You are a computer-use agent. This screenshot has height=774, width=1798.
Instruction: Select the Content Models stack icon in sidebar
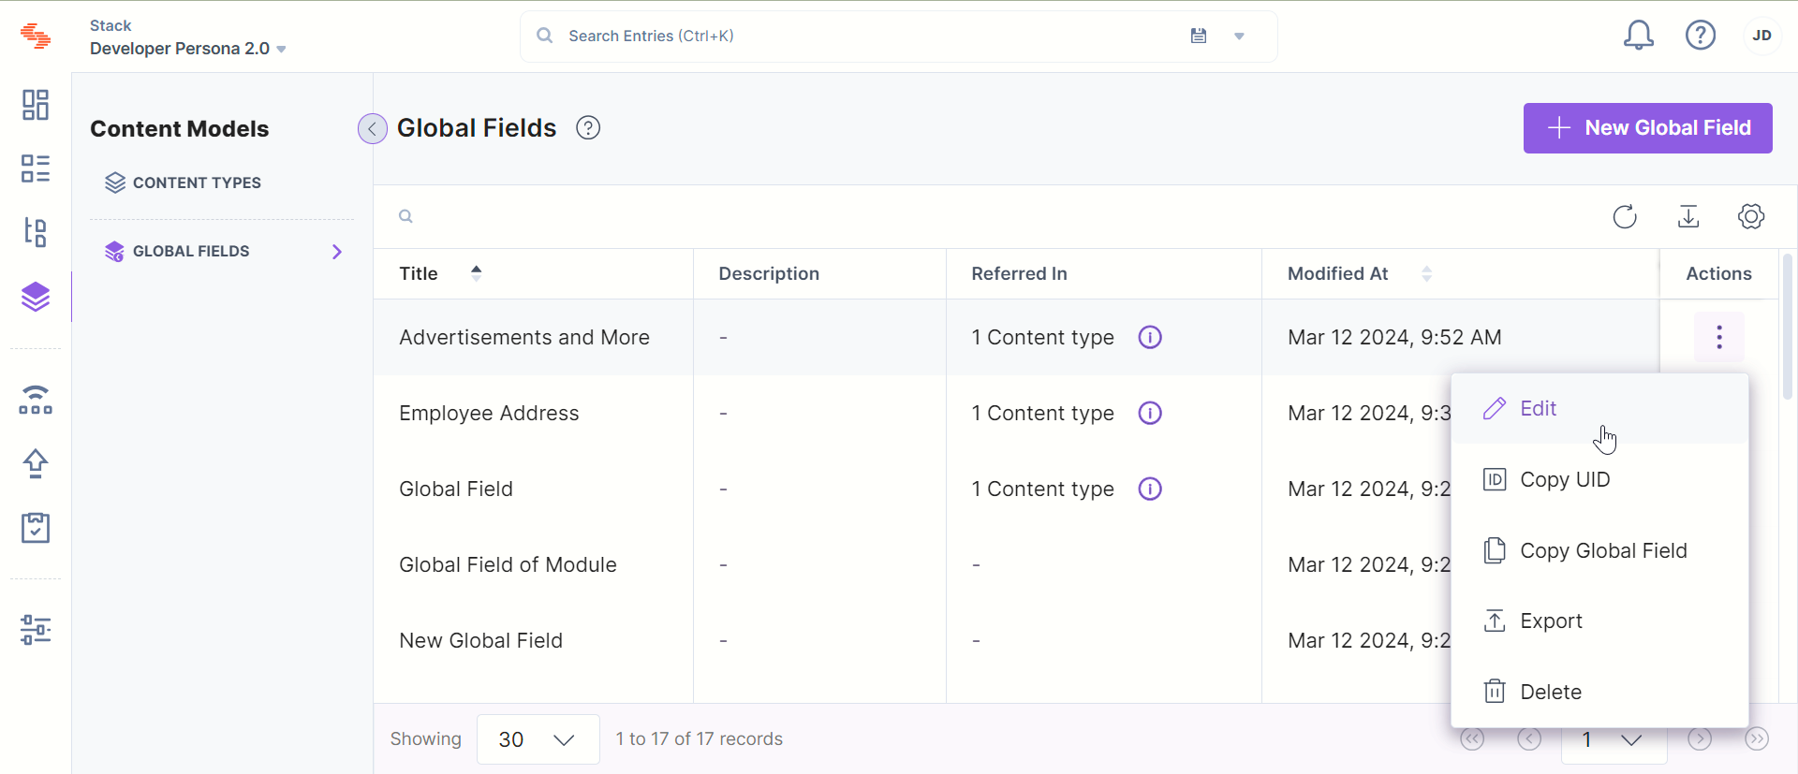pos(36,298)
